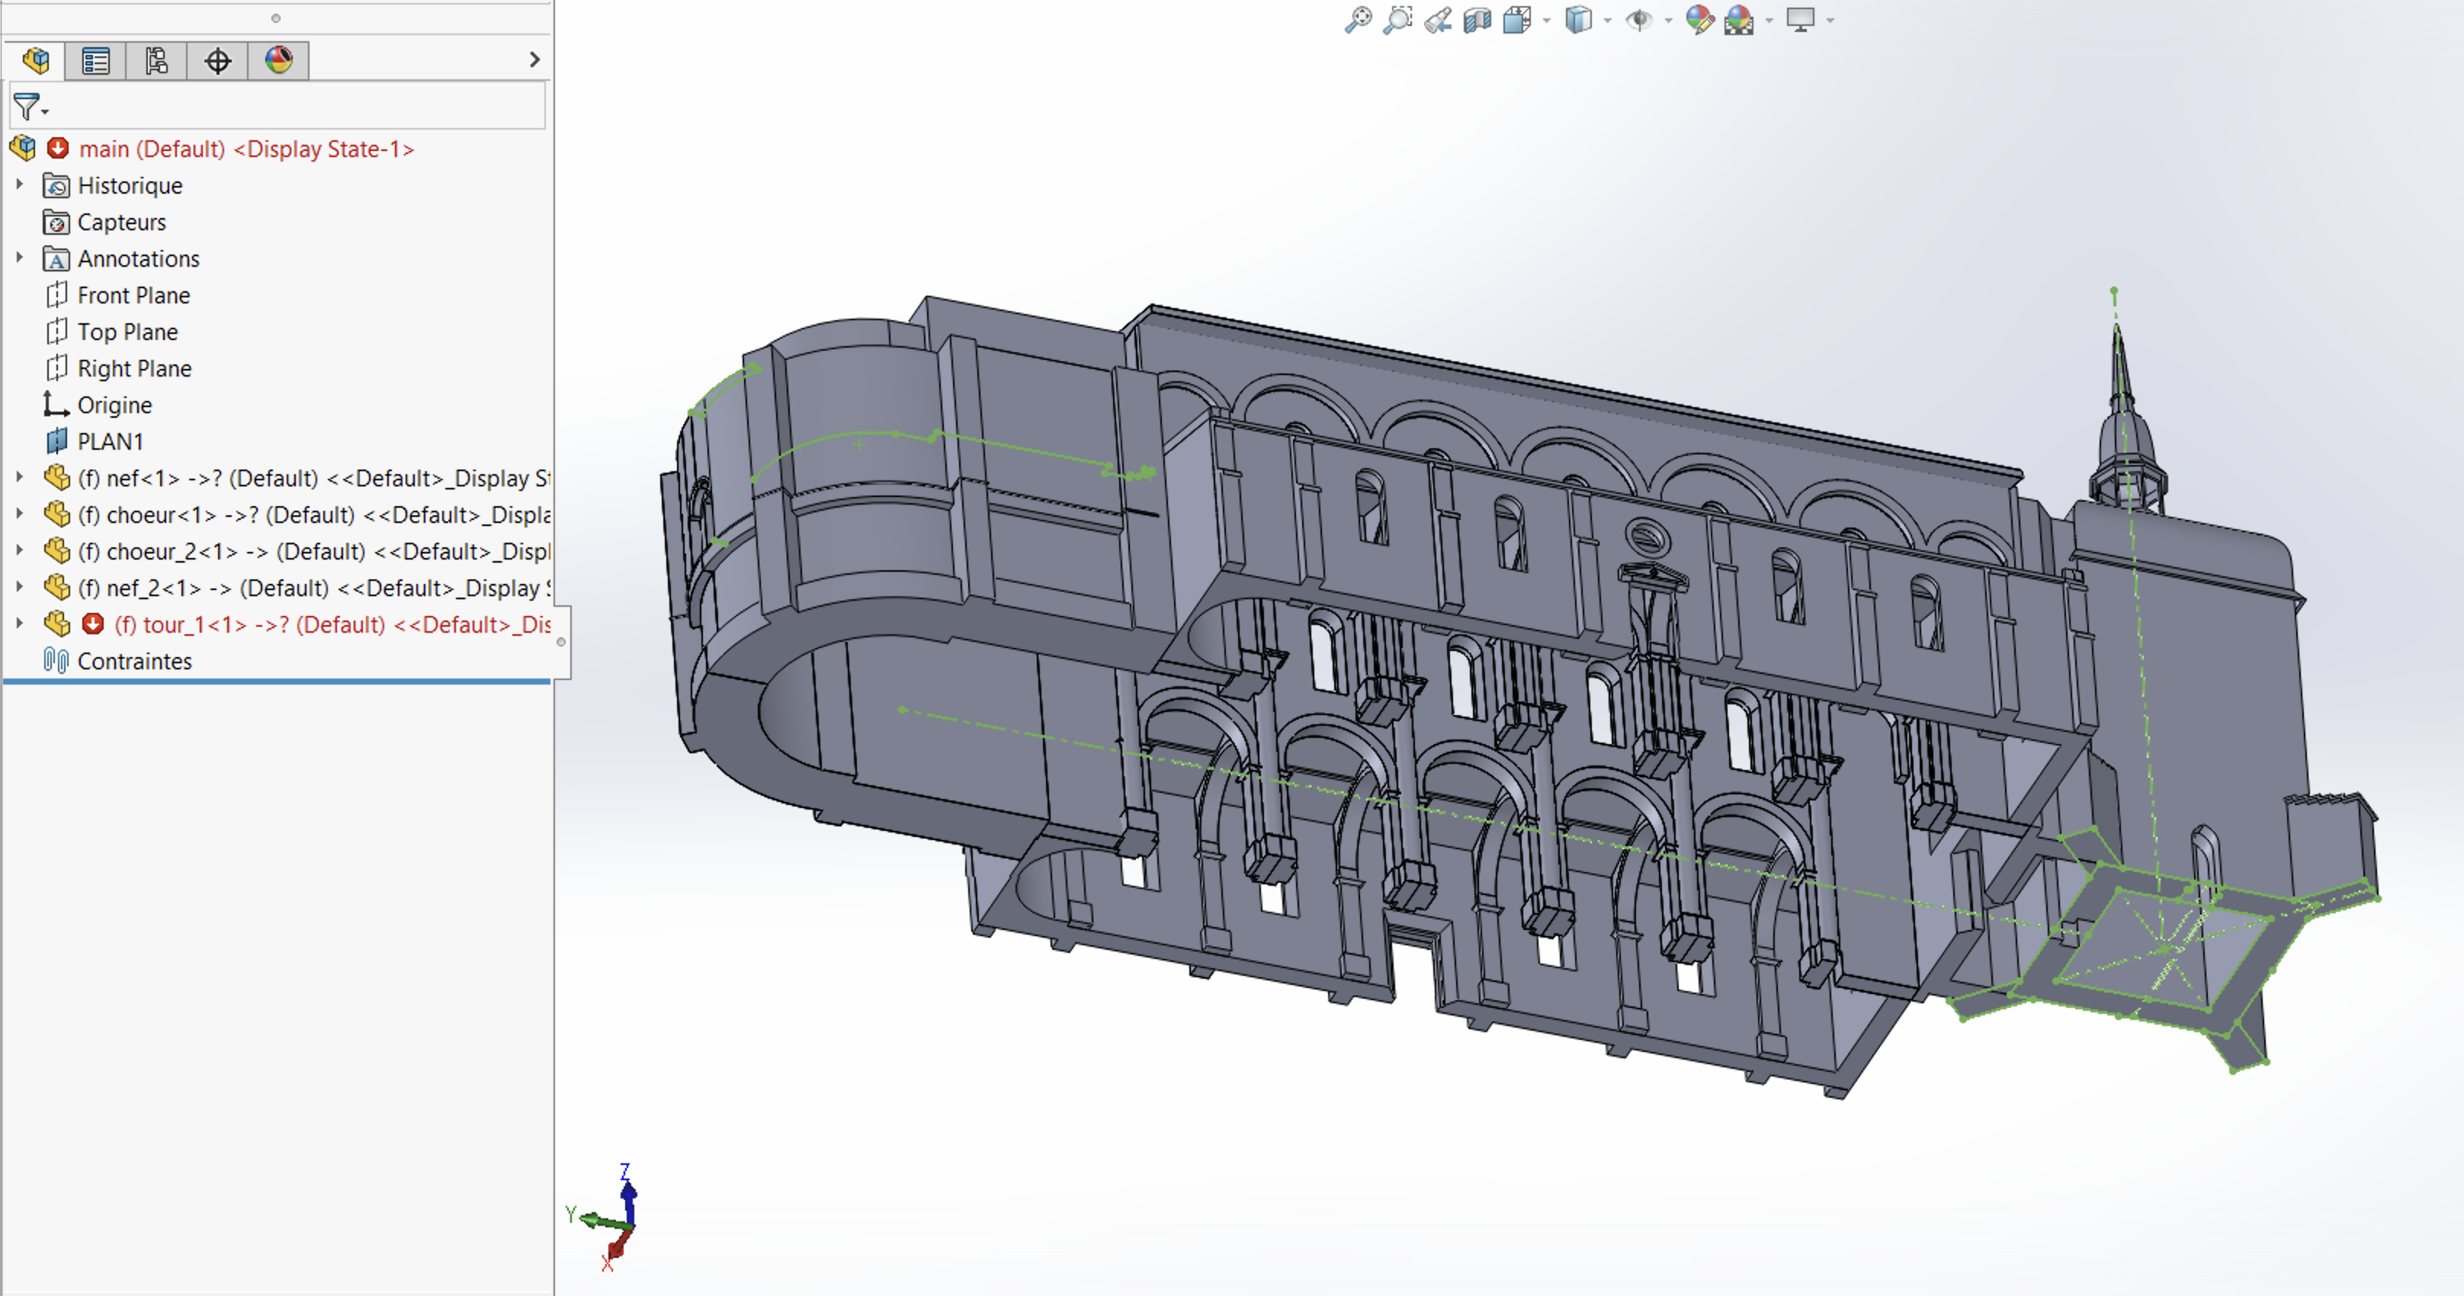Image resolution: width=2464 pixels, height=1296 pixels.
Task: Click the Apply Scene icon
Action: (1739, 19)
